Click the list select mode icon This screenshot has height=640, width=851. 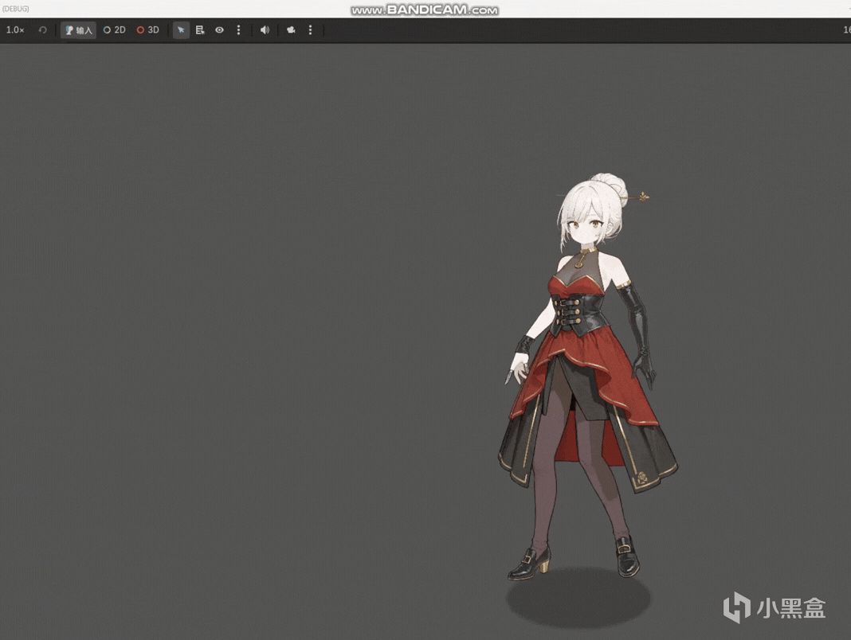coord(200,29)
